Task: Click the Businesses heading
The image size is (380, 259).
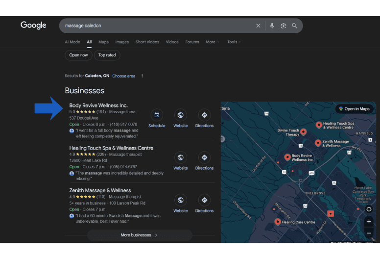Action: coord(85,91)
